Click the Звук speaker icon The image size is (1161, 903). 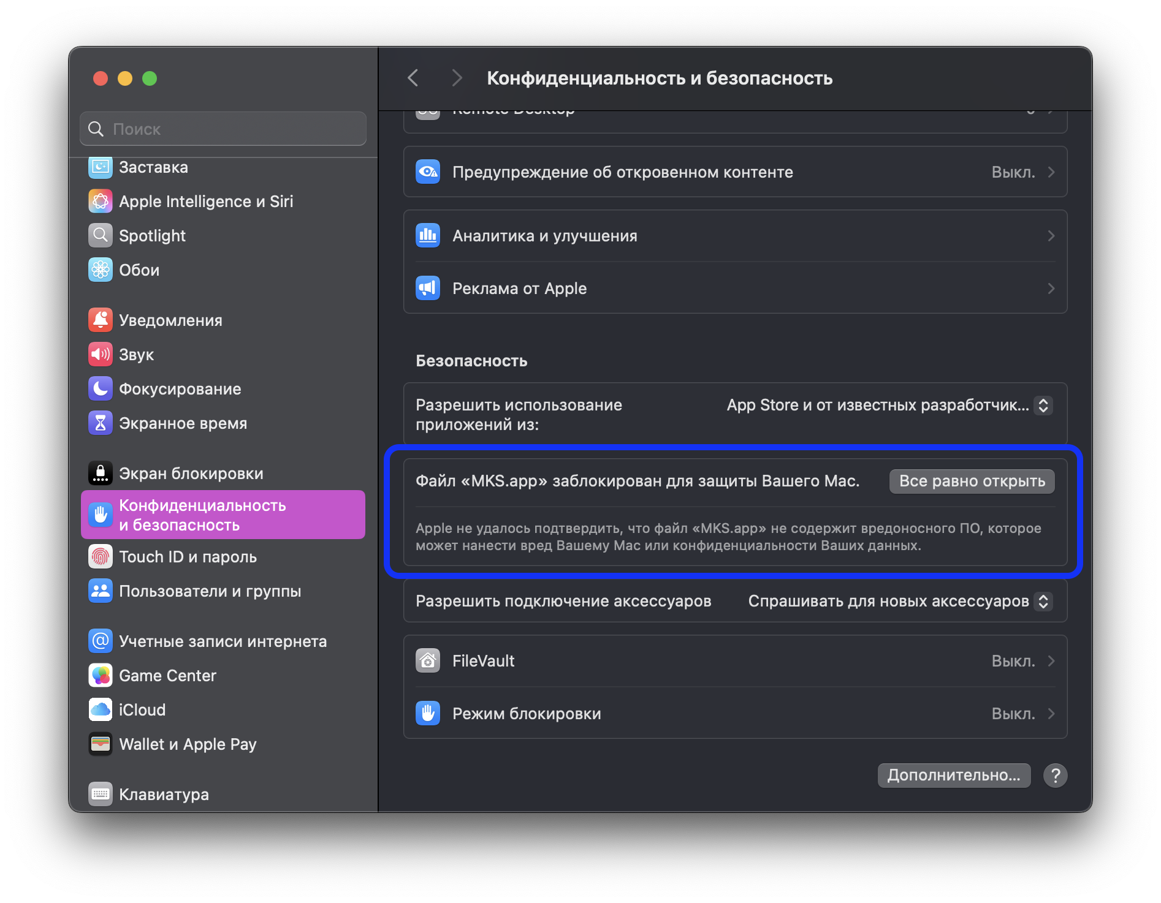100,355
